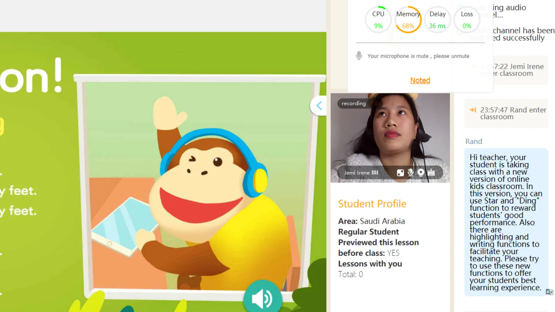The height and width of the screenshot is (312, 555).
Task: Click the 'Lessons with you' label
Action: (370, 264)
